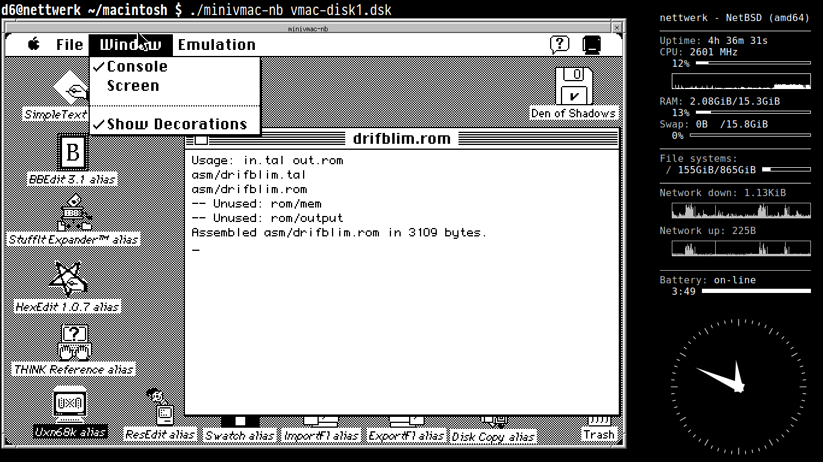The width and height of the screenshot is (823, 462).
Task: Select the StuffIt Expander alias icon
Action: [75, 212]
